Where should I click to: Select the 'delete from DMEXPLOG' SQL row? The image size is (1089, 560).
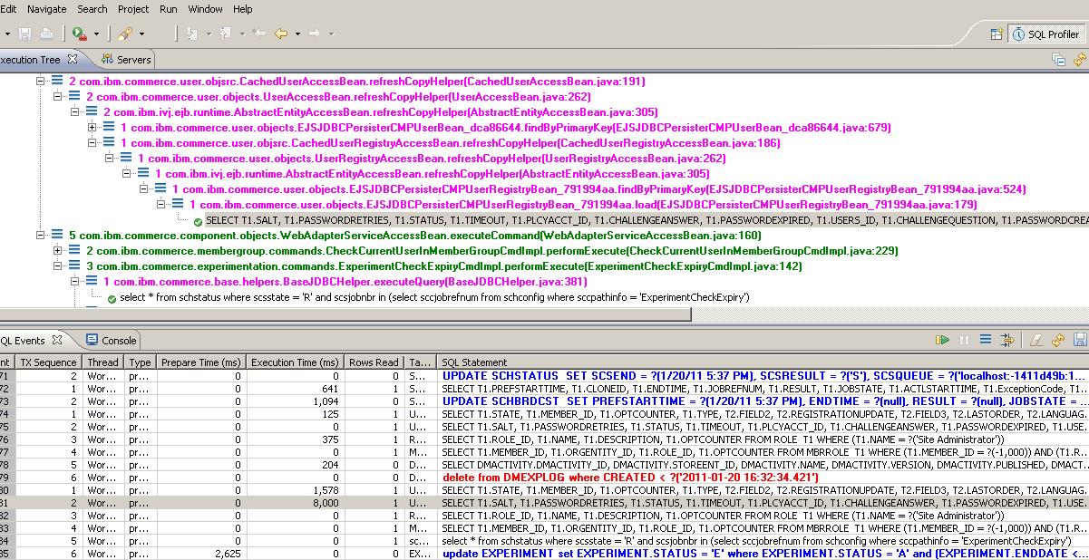pos(544,477)
